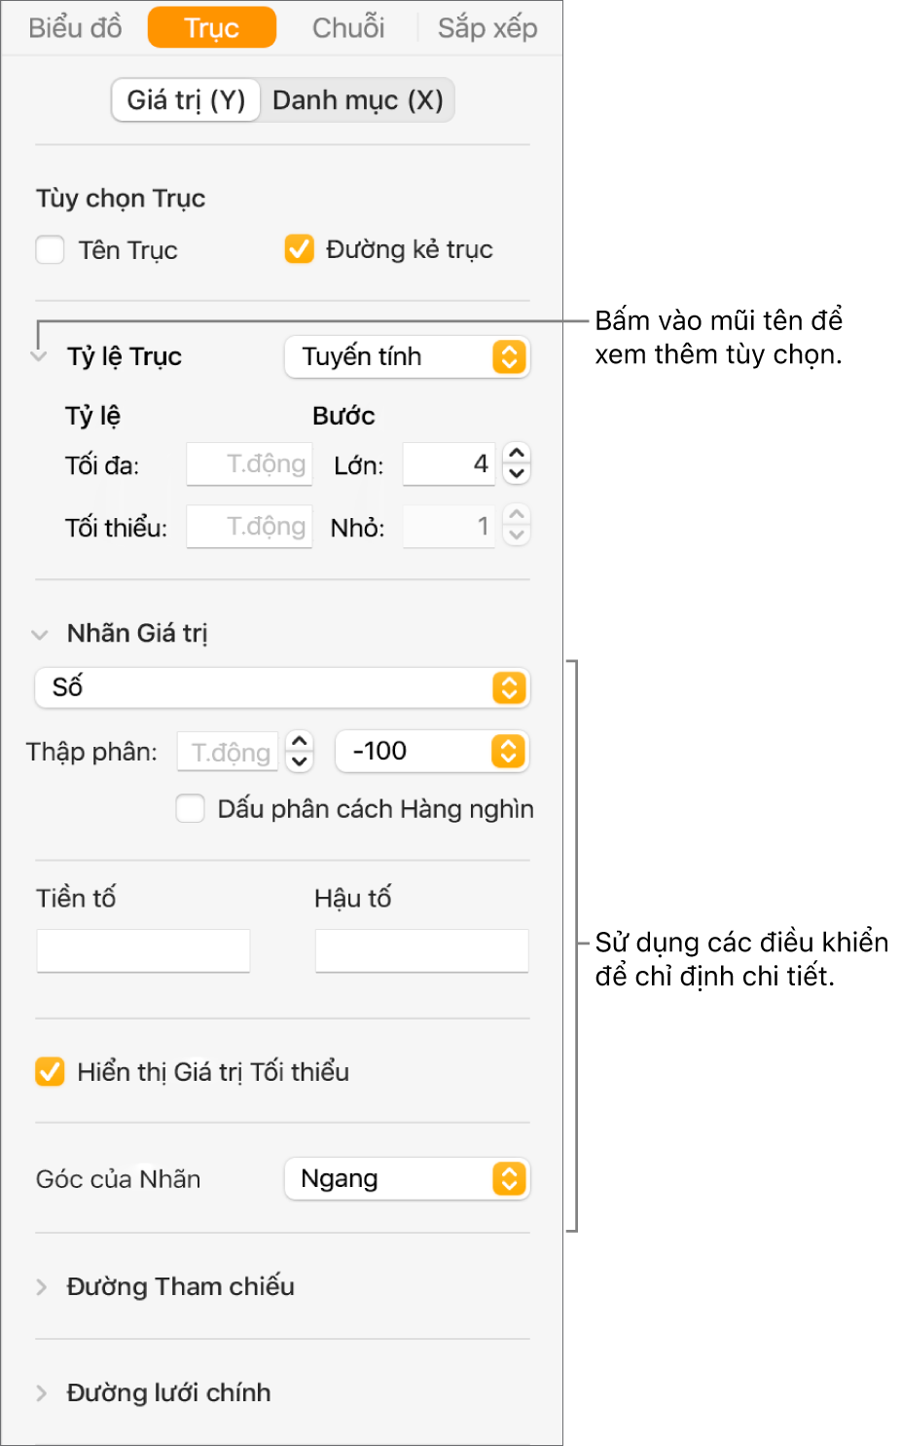Open the Ngang label angle dropdown
The height and width of the screenshot is (1446, 901).
pos(407,1179)
